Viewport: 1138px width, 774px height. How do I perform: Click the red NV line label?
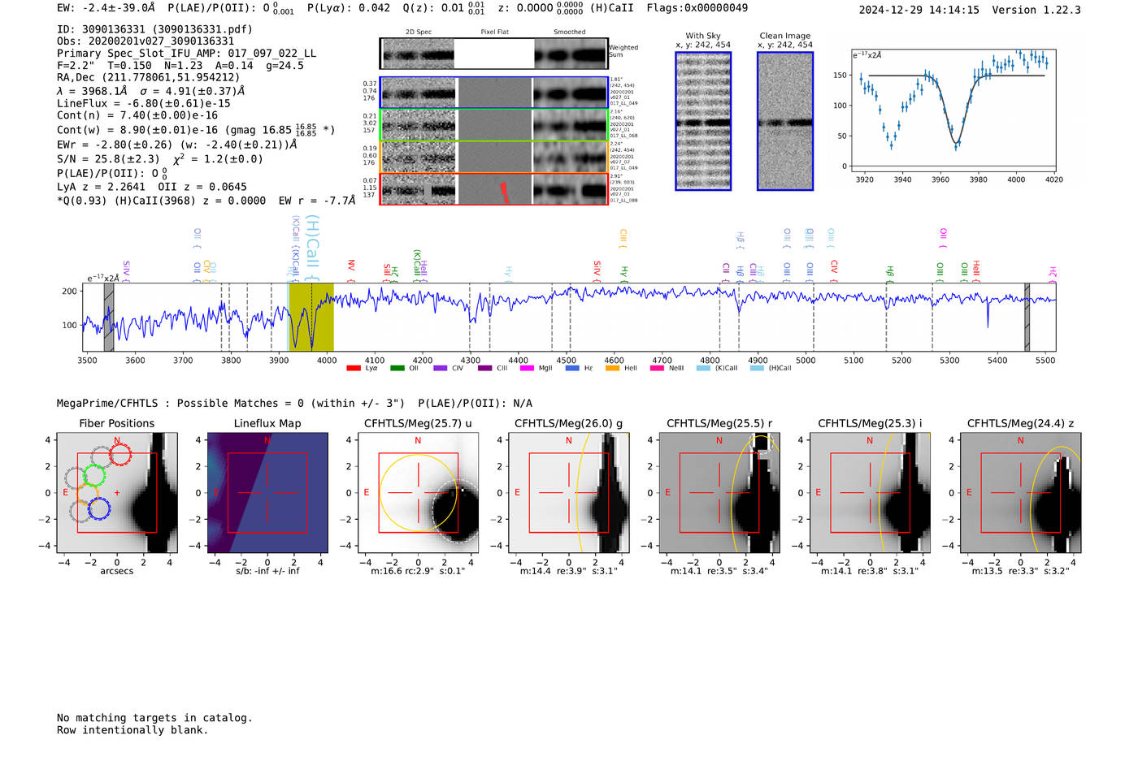pos(351,270)
